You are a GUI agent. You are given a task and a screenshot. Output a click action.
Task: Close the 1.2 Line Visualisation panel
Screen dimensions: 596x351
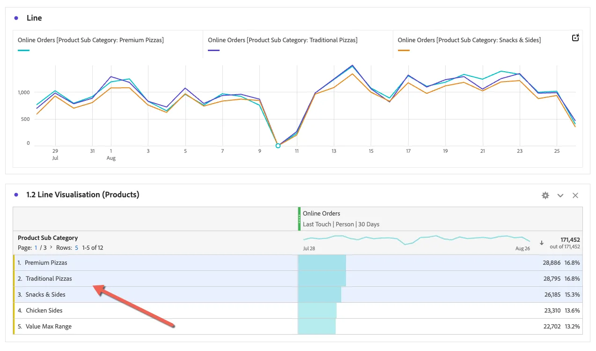click(575, 195)
